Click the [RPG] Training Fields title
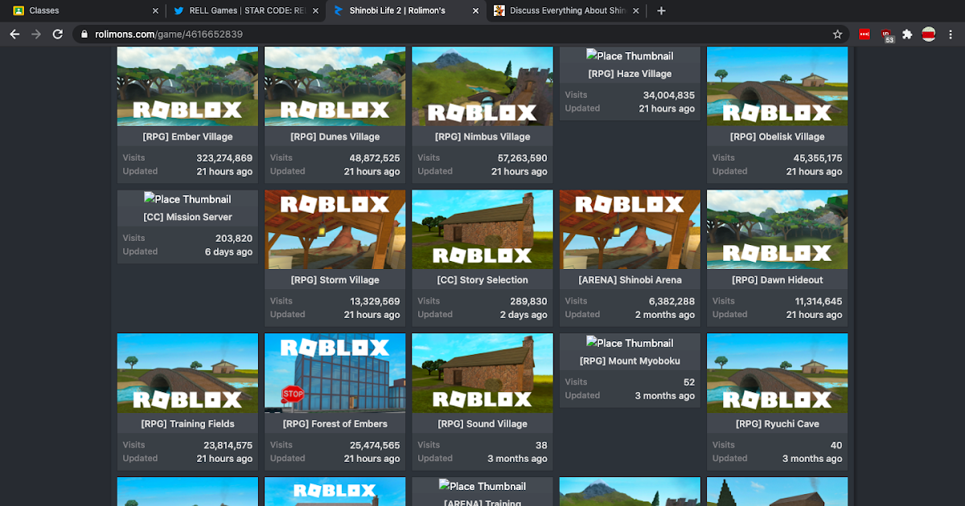This screenshot has height=506, width=965. 187,424
